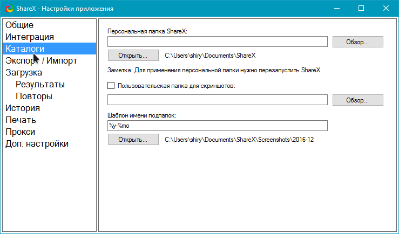Open the Печать settings page
399x234 pixels.
49,120
